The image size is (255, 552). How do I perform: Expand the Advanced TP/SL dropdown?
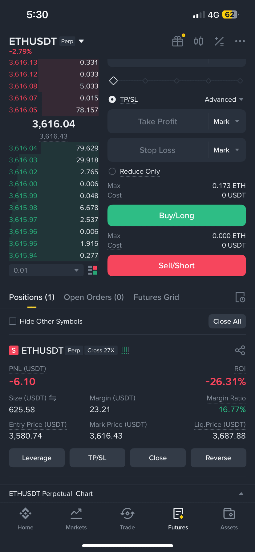(x=224, y=99)
